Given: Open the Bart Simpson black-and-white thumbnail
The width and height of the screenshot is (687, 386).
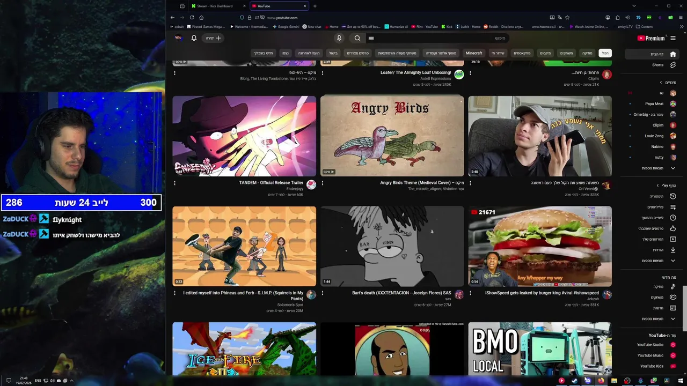Looking at the screenshot, I should [392, 246].
